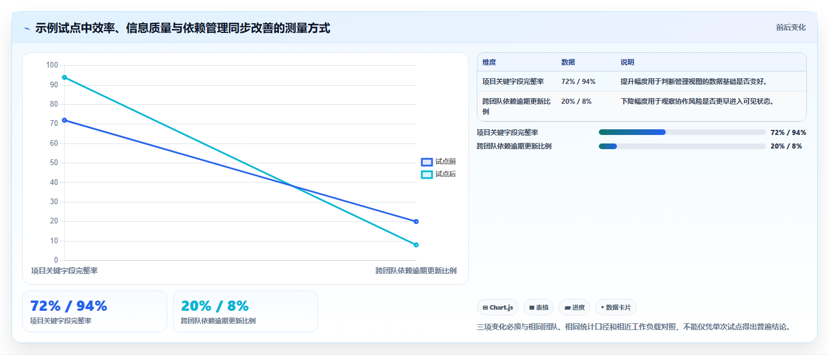Click the 维度 column header
Viewport: 829px width, 355px height.
[x=489, y=62]
